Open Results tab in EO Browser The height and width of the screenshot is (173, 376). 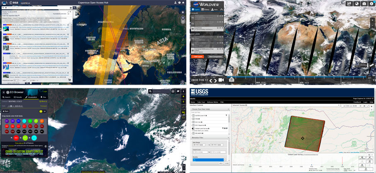tap(18, 97)
